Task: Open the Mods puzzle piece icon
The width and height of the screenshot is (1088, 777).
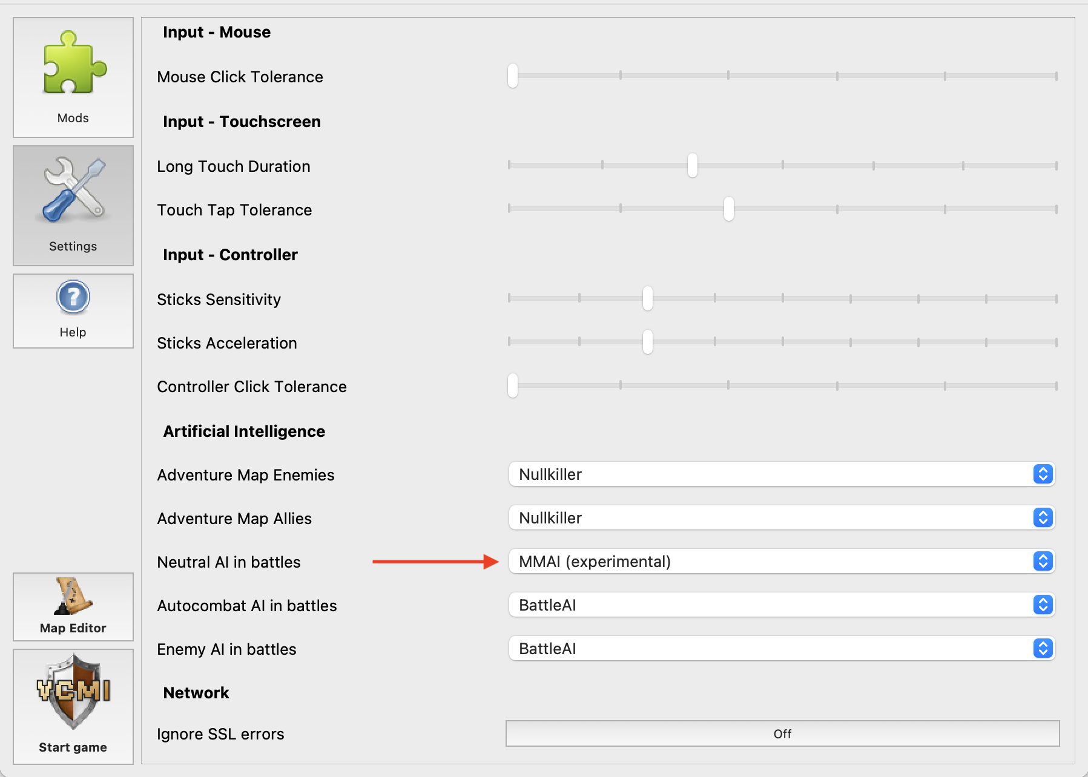Action: [x=73, y=64]
